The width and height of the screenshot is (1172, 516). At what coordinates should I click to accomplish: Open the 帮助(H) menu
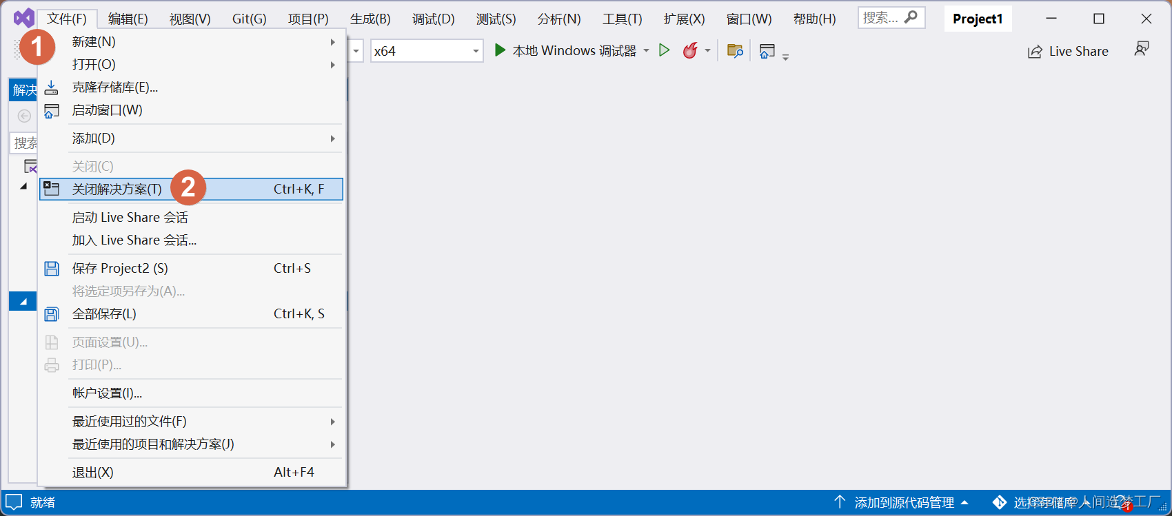click(815, 19)
